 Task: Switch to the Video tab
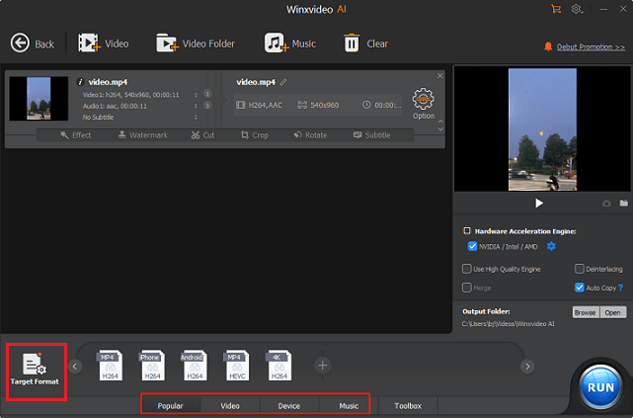(230, 405)
